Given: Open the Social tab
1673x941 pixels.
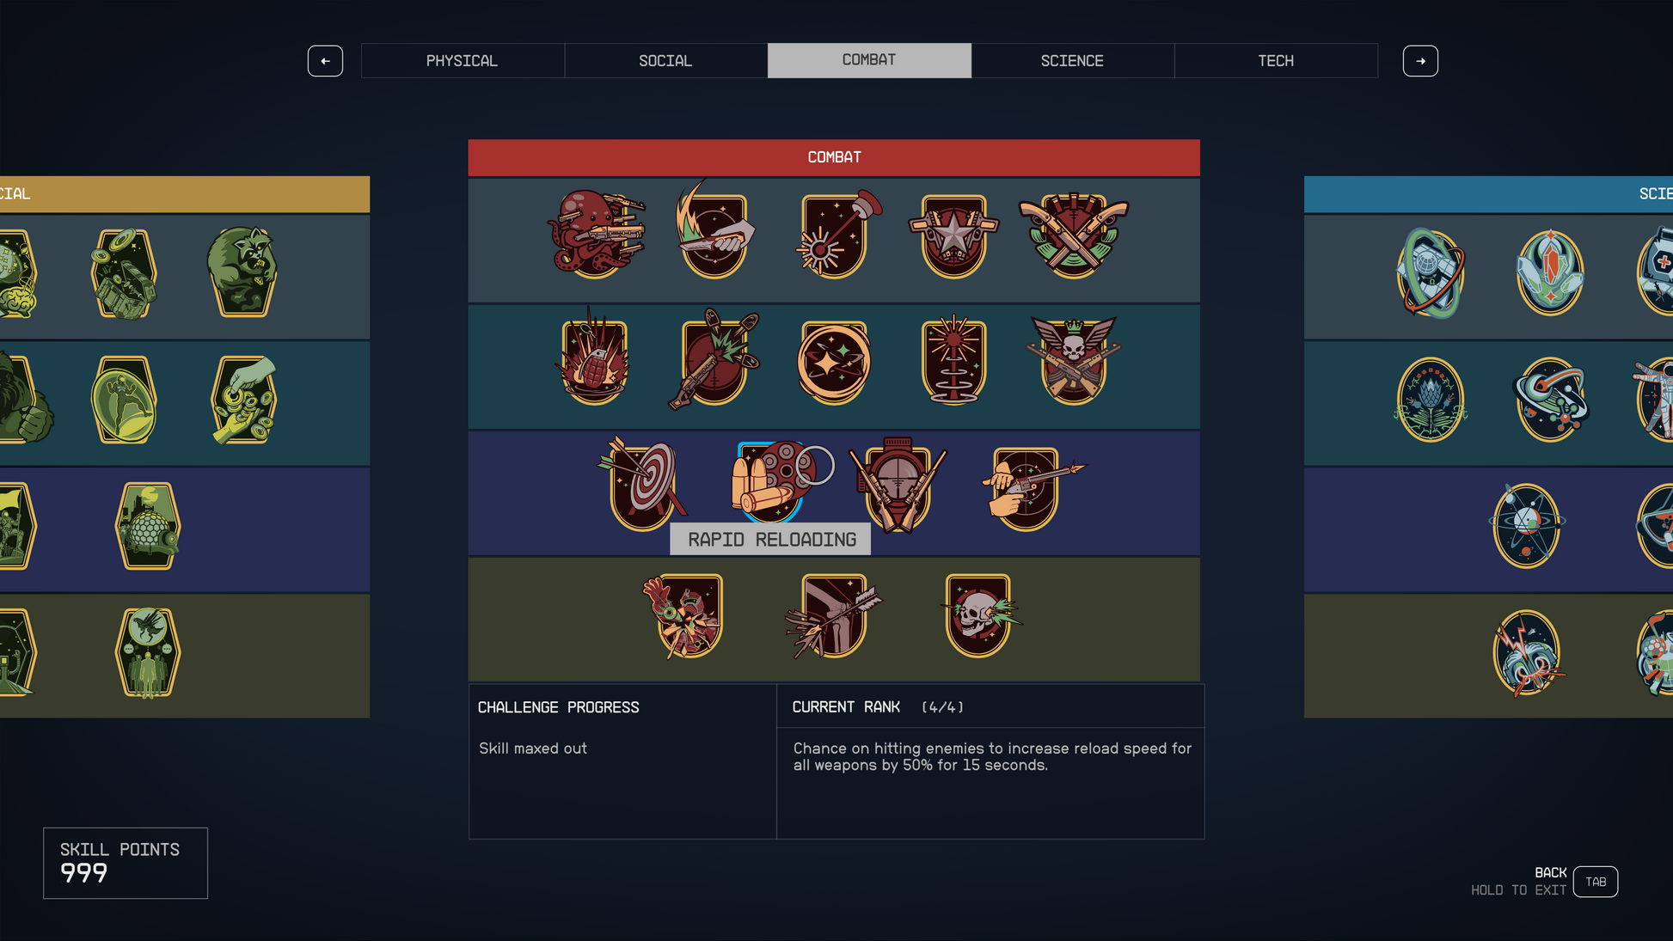Looking at the screenshot, I should pyautogui.click(x=665, y=61).
